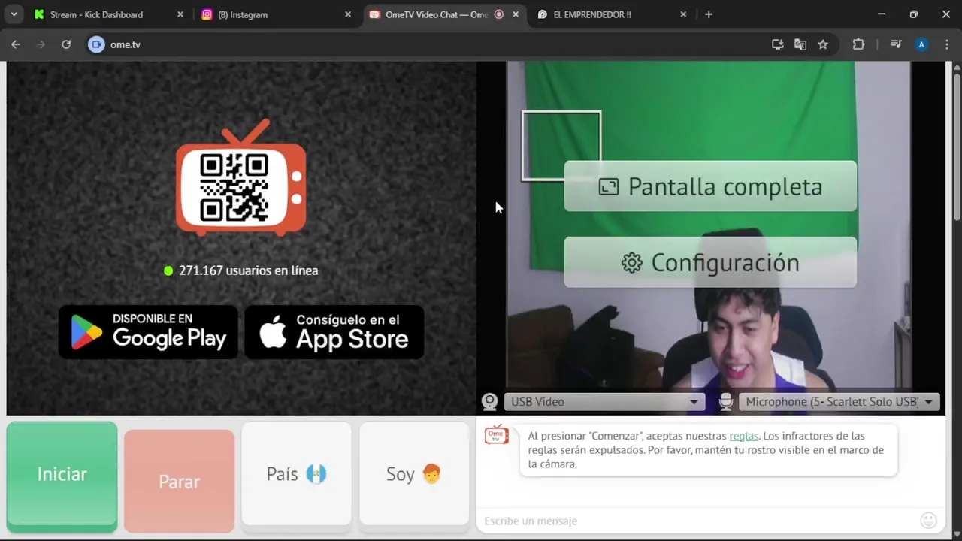
Task: Open the reglas link in the chat notice
Action: (743, 436)
